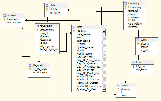Click the diagnosis table icon
The height and width of the screenshot is (101, 161).
30,65
